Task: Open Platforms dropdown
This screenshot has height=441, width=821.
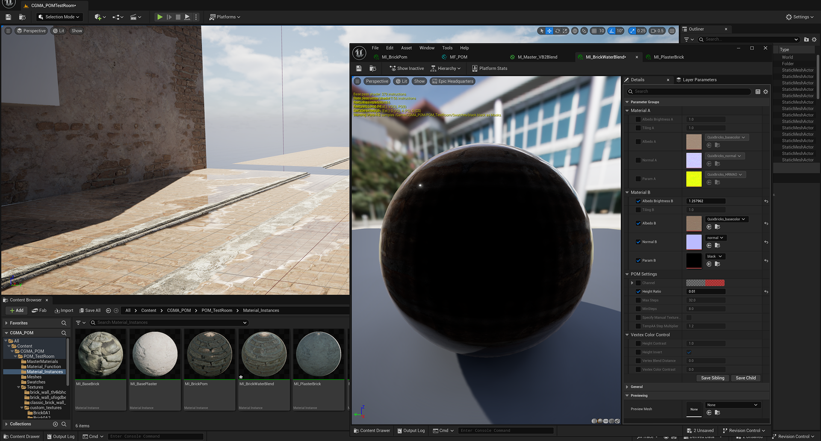Action: click(x=225, y=17)
